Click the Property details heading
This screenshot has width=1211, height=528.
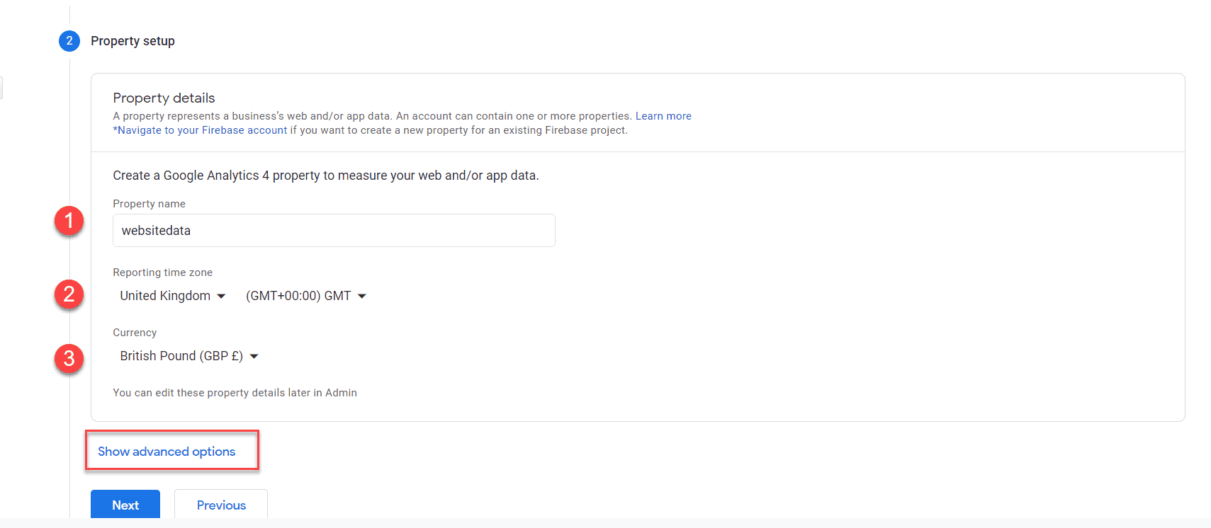[x=164, y=98]
